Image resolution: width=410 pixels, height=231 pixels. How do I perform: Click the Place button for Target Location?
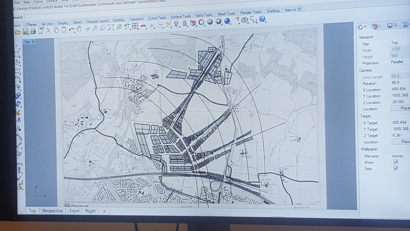[x=401, y=142]
